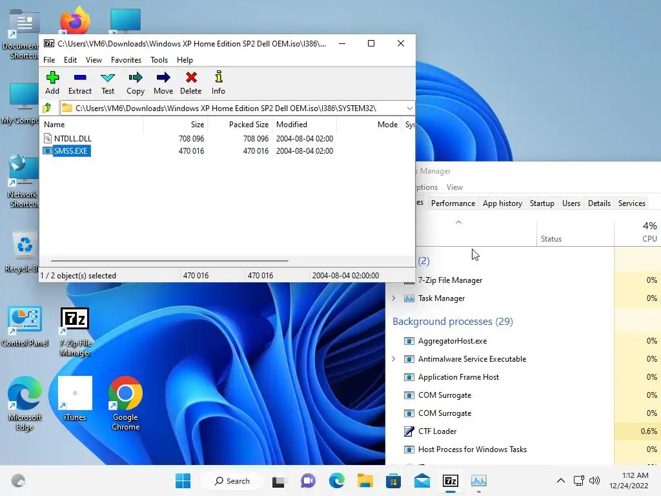Switch to Users tab in Task Manager
The height and width of the screenshot is (496, 661).
click(571, 203)
